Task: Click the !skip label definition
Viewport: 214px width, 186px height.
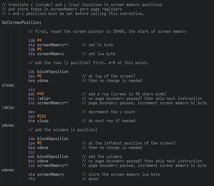Action: (x=8, y=108)
